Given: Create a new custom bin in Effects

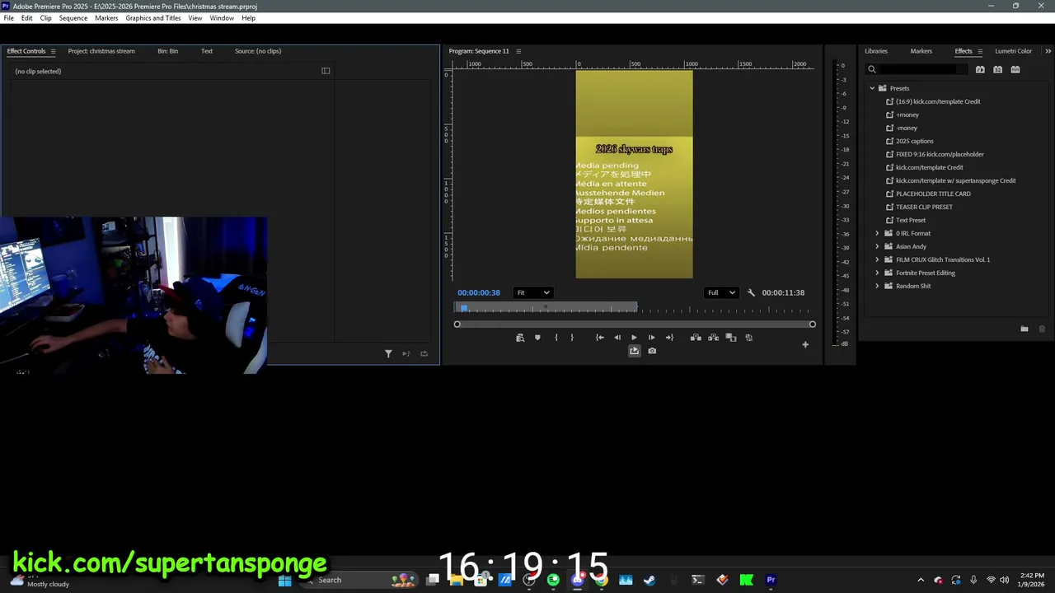Looking at the screenshot, I should [1024, 329].
